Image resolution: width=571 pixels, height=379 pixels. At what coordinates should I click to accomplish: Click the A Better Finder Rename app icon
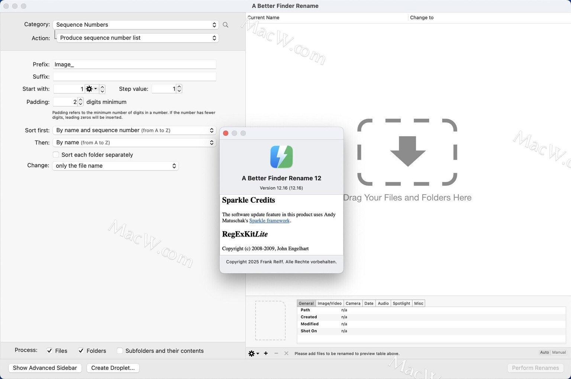coord(281,157)
